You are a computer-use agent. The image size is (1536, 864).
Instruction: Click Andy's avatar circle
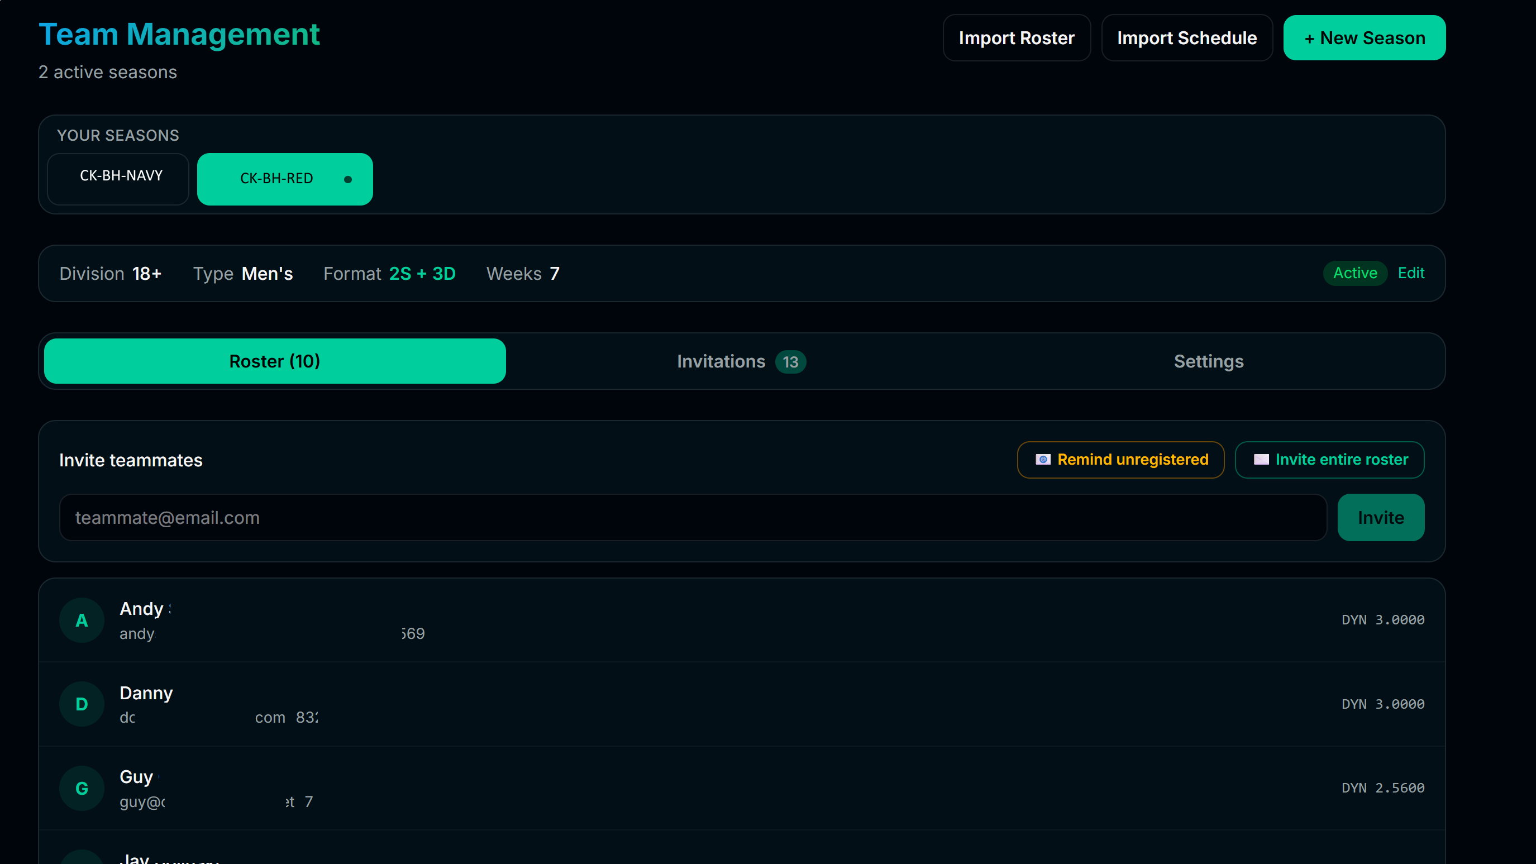(82, 620)
